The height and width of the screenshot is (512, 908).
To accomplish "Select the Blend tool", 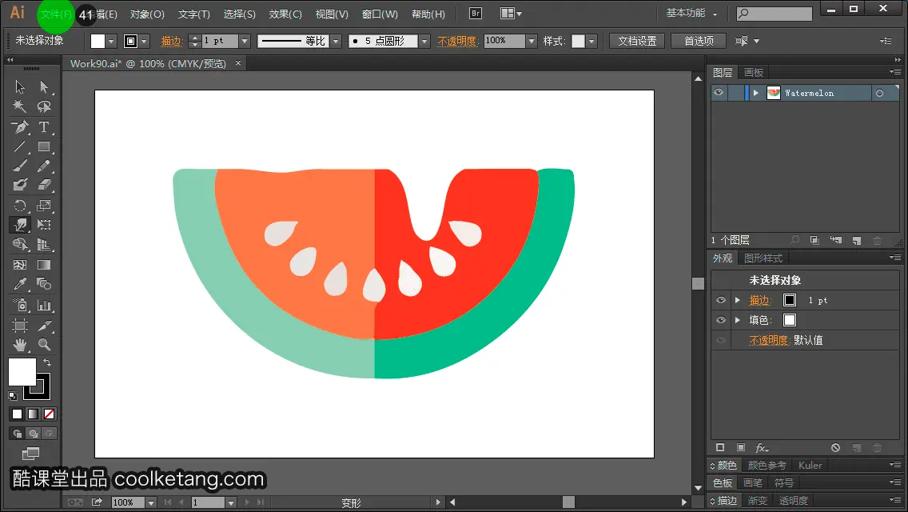I will pyautogui.click(x=44, y=284).
